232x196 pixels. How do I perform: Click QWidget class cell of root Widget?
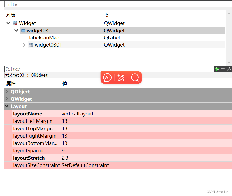(x=114, y=23)
